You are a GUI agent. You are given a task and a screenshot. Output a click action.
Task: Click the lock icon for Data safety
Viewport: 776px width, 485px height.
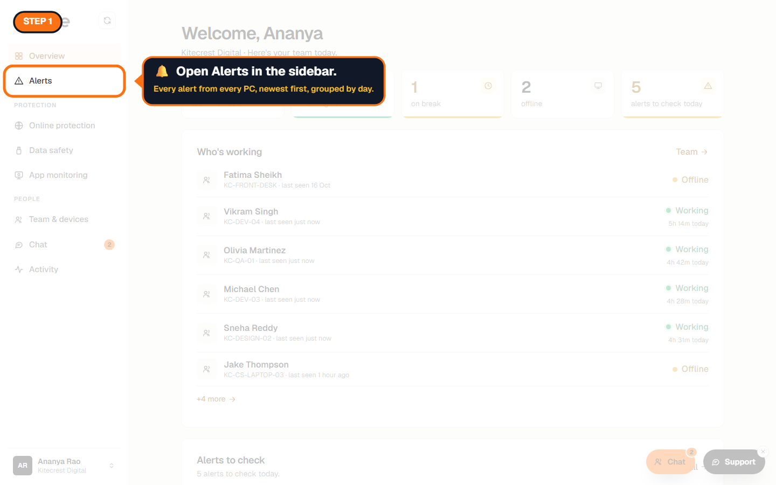pos(19,150)
